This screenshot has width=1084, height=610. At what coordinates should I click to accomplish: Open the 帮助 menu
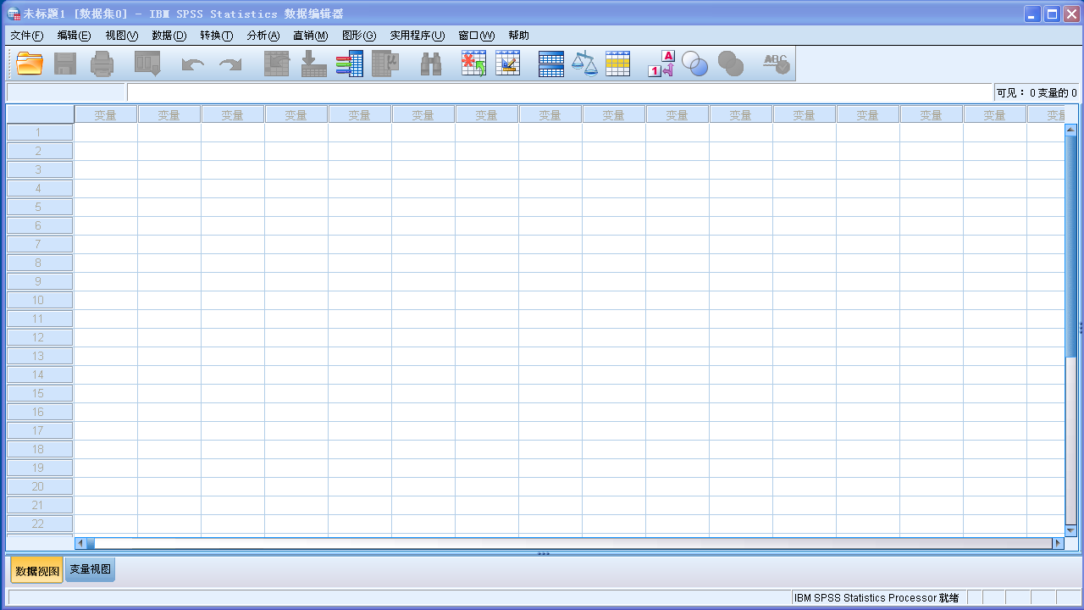[x=518, y=36]
